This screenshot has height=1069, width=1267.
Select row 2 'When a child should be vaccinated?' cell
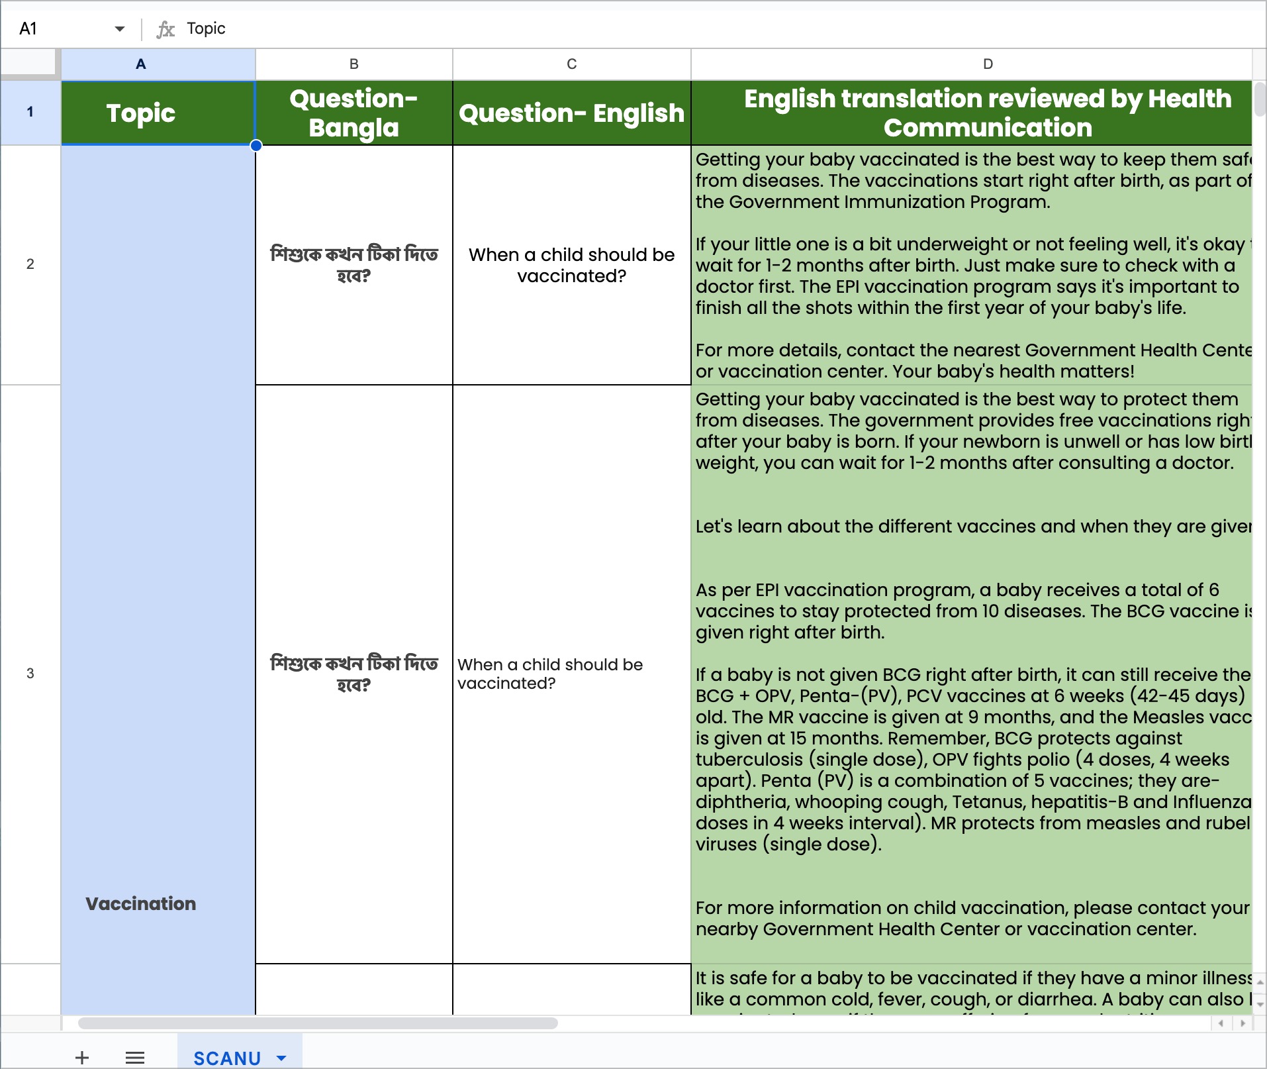[572, 265]
